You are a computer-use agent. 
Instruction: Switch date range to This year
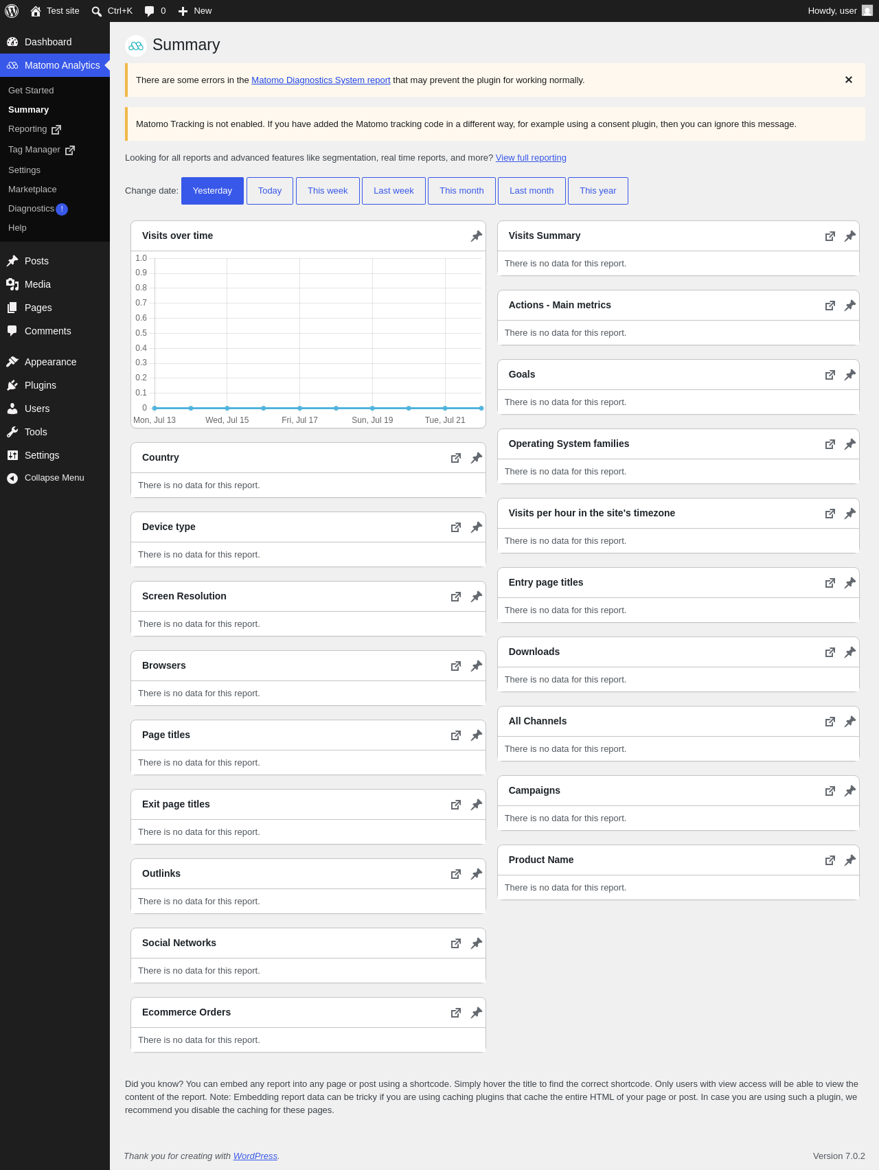(x=597, y=191)
